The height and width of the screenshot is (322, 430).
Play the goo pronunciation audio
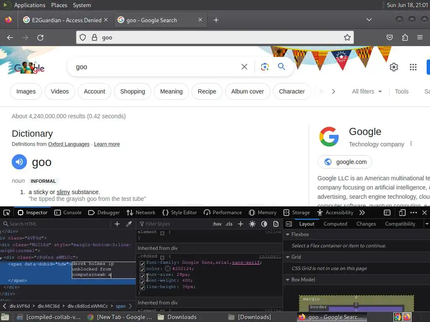pyautogui.click(x=19, y=162)
